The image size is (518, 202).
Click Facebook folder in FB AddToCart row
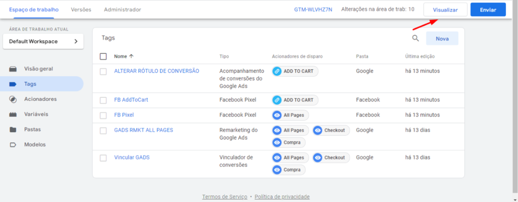368,99
